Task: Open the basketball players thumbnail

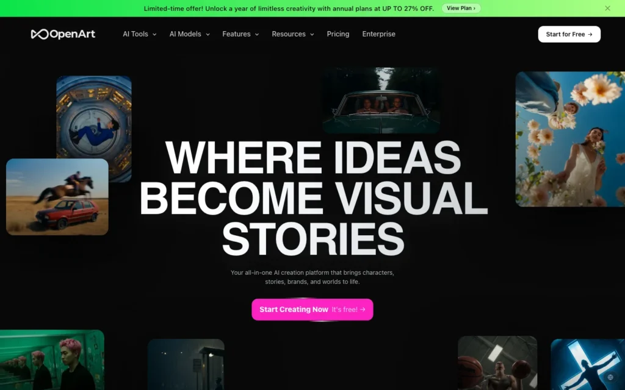Action: (497, 363)
